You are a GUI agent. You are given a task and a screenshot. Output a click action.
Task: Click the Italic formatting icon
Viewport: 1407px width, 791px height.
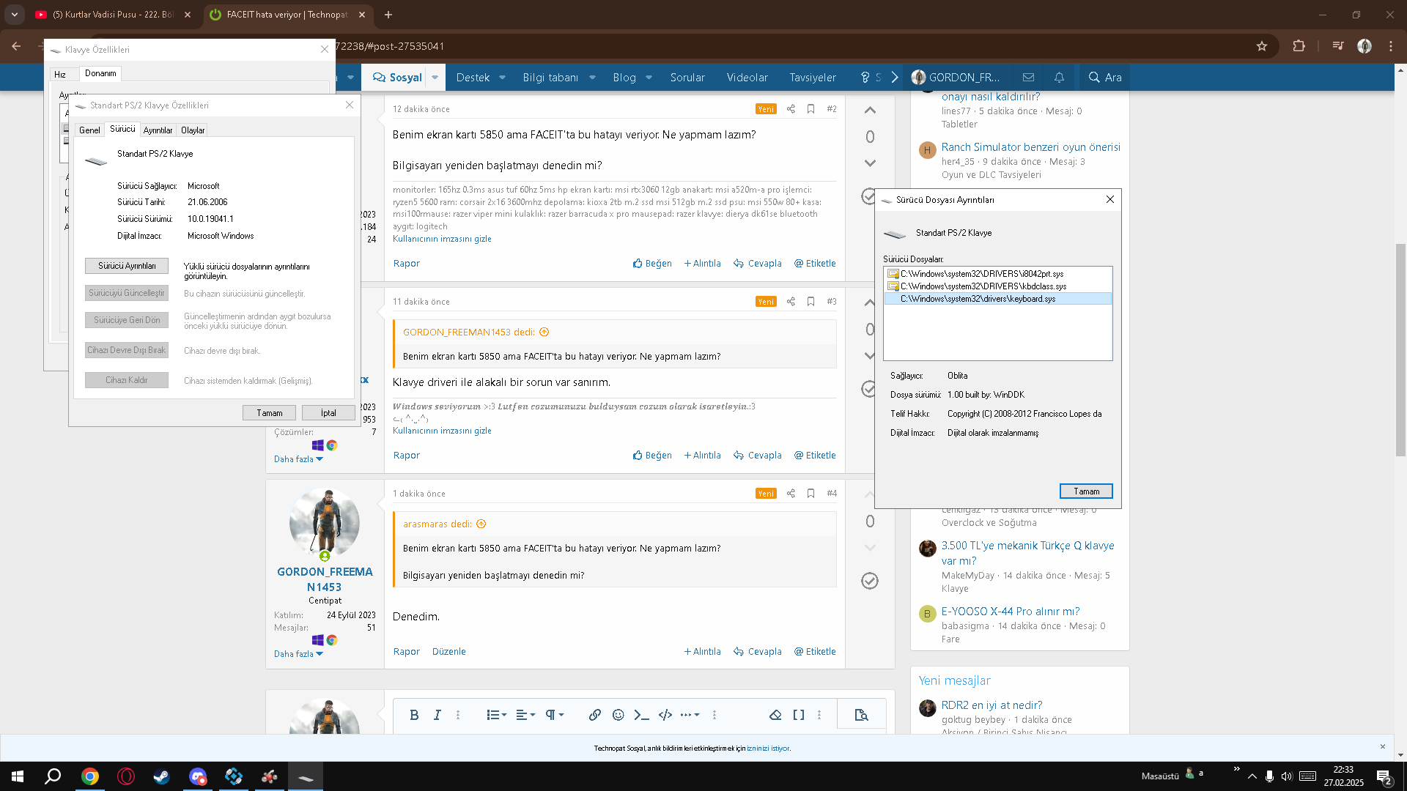(x=437, y=715)
